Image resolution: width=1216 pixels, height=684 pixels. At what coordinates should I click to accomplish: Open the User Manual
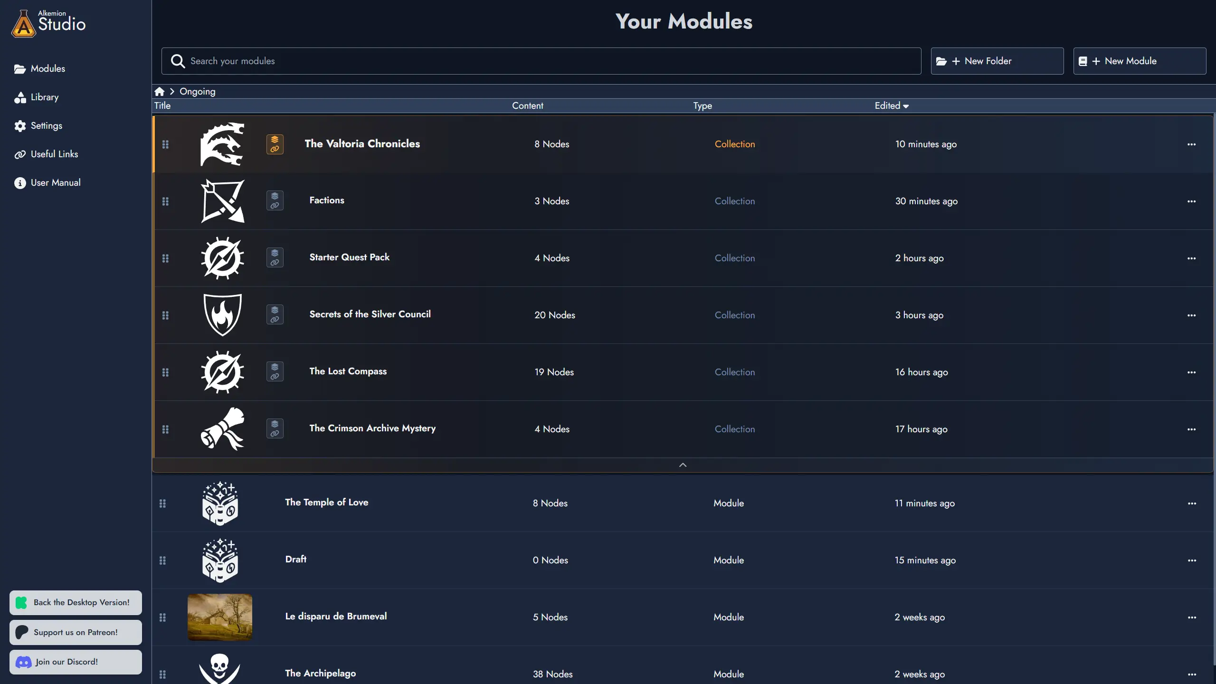click(55, 182)
